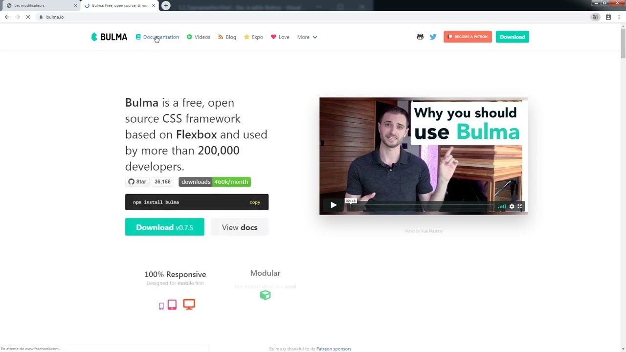This screenshot has width=626, height=352.
Task: Go back to the previous page
Action: [7, 17]
